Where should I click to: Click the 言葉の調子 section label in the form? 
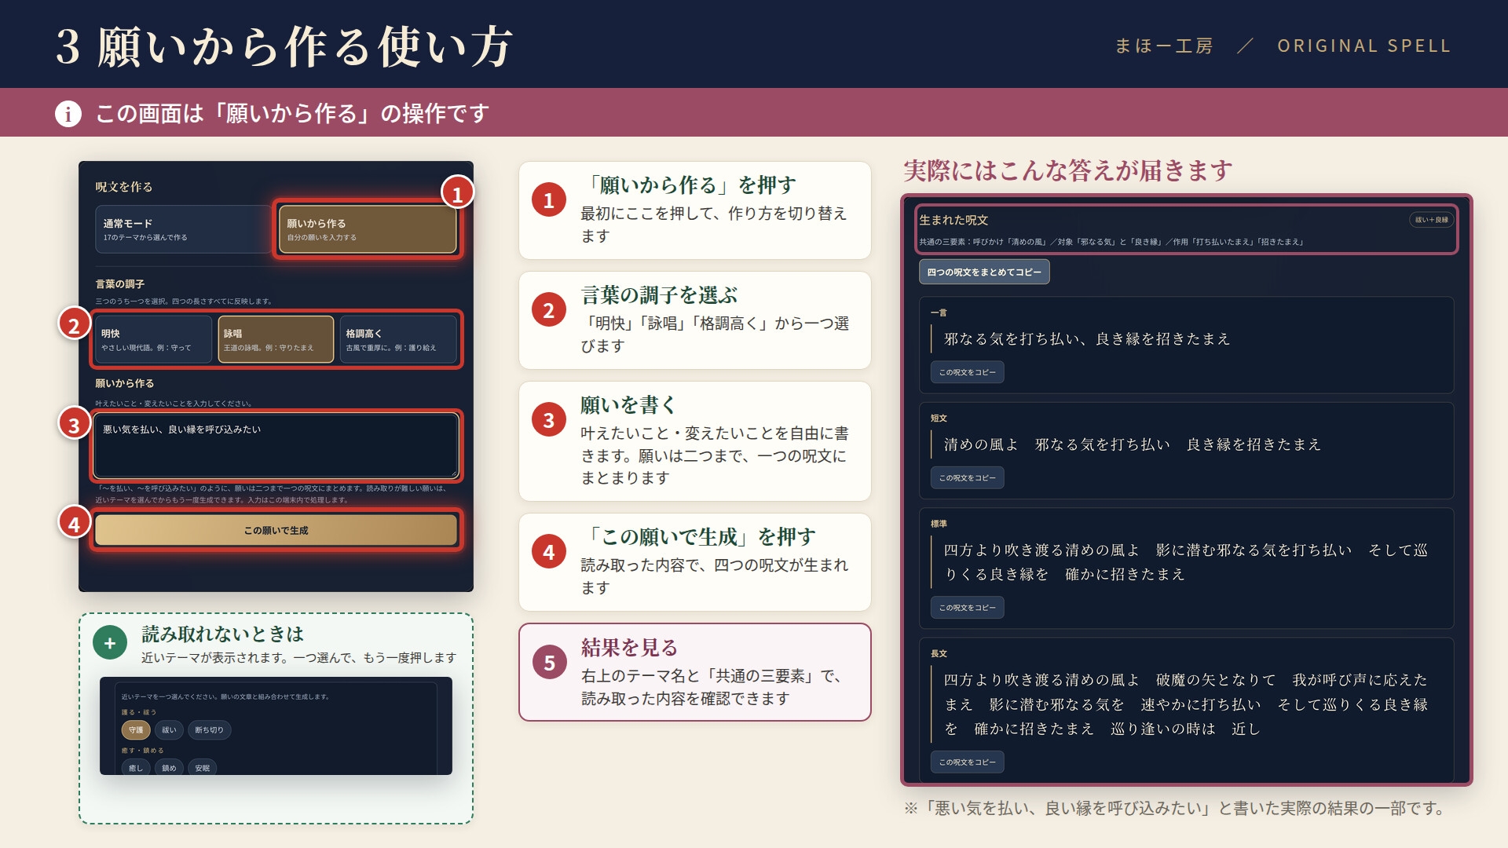[x=120, y=284]
